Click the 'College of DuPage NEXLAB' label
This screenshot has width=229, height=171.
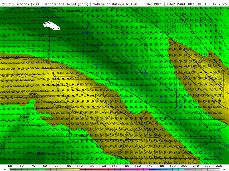click(x=116, y=4)
